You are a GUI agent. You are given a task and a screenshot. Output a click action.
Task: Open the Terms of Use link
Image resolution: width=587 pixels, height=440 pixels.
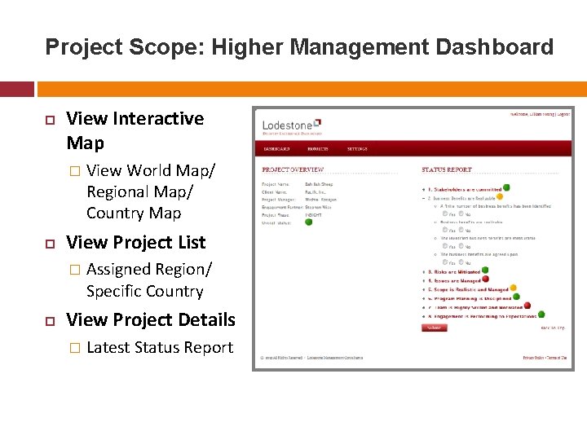557,358
